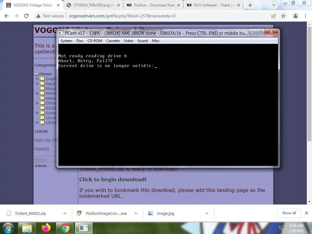This screenshot has height=234, width=312.
Task: Open the Chrome tab search chevron
Action: click(274, 5)
